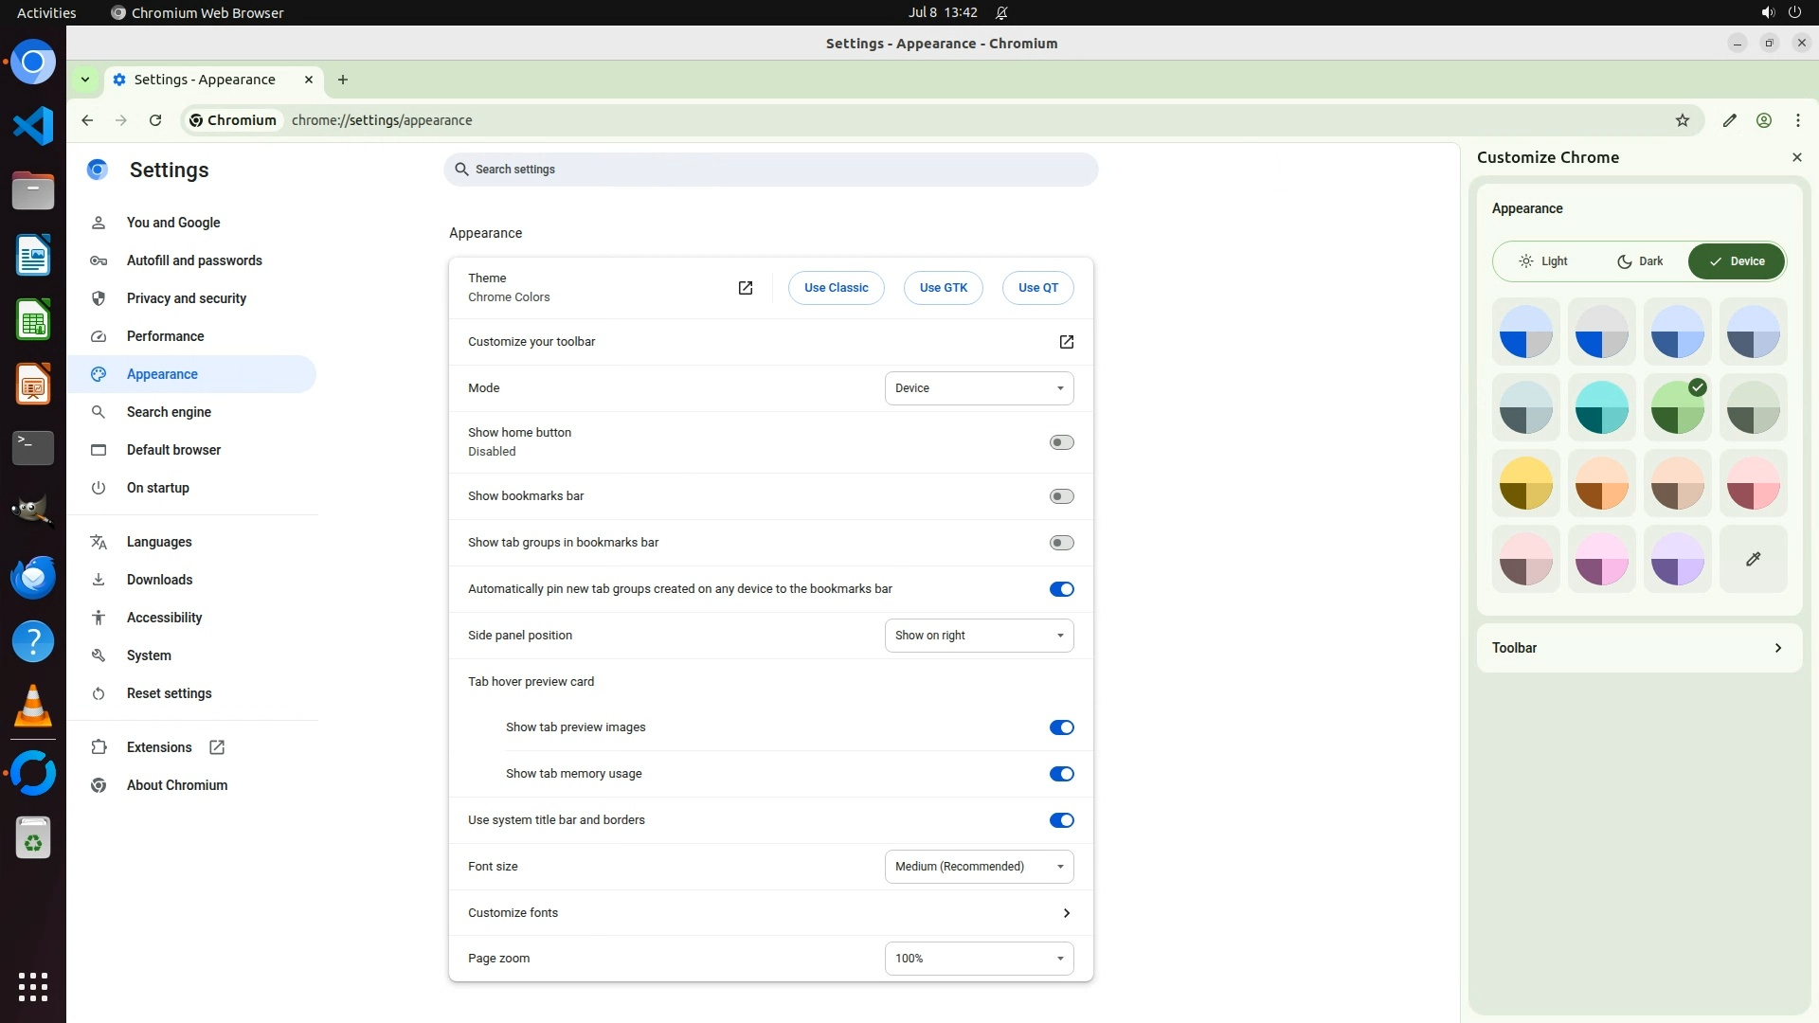
Task: Open the profile avatar icon
Action: 1764,120
